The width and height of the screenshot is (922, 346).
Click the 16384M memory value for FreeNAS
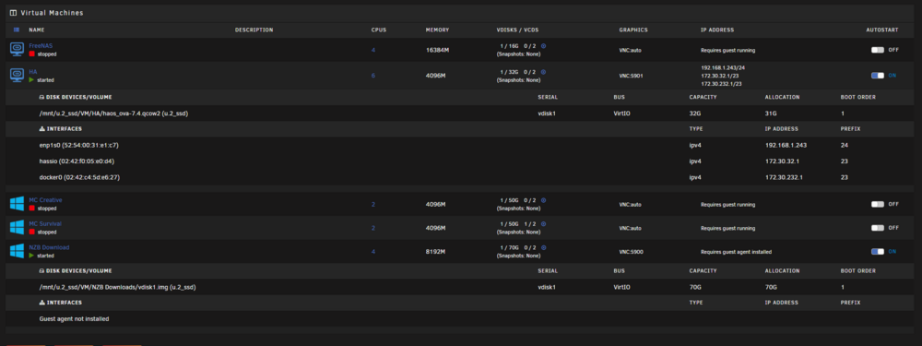[437, 50]
